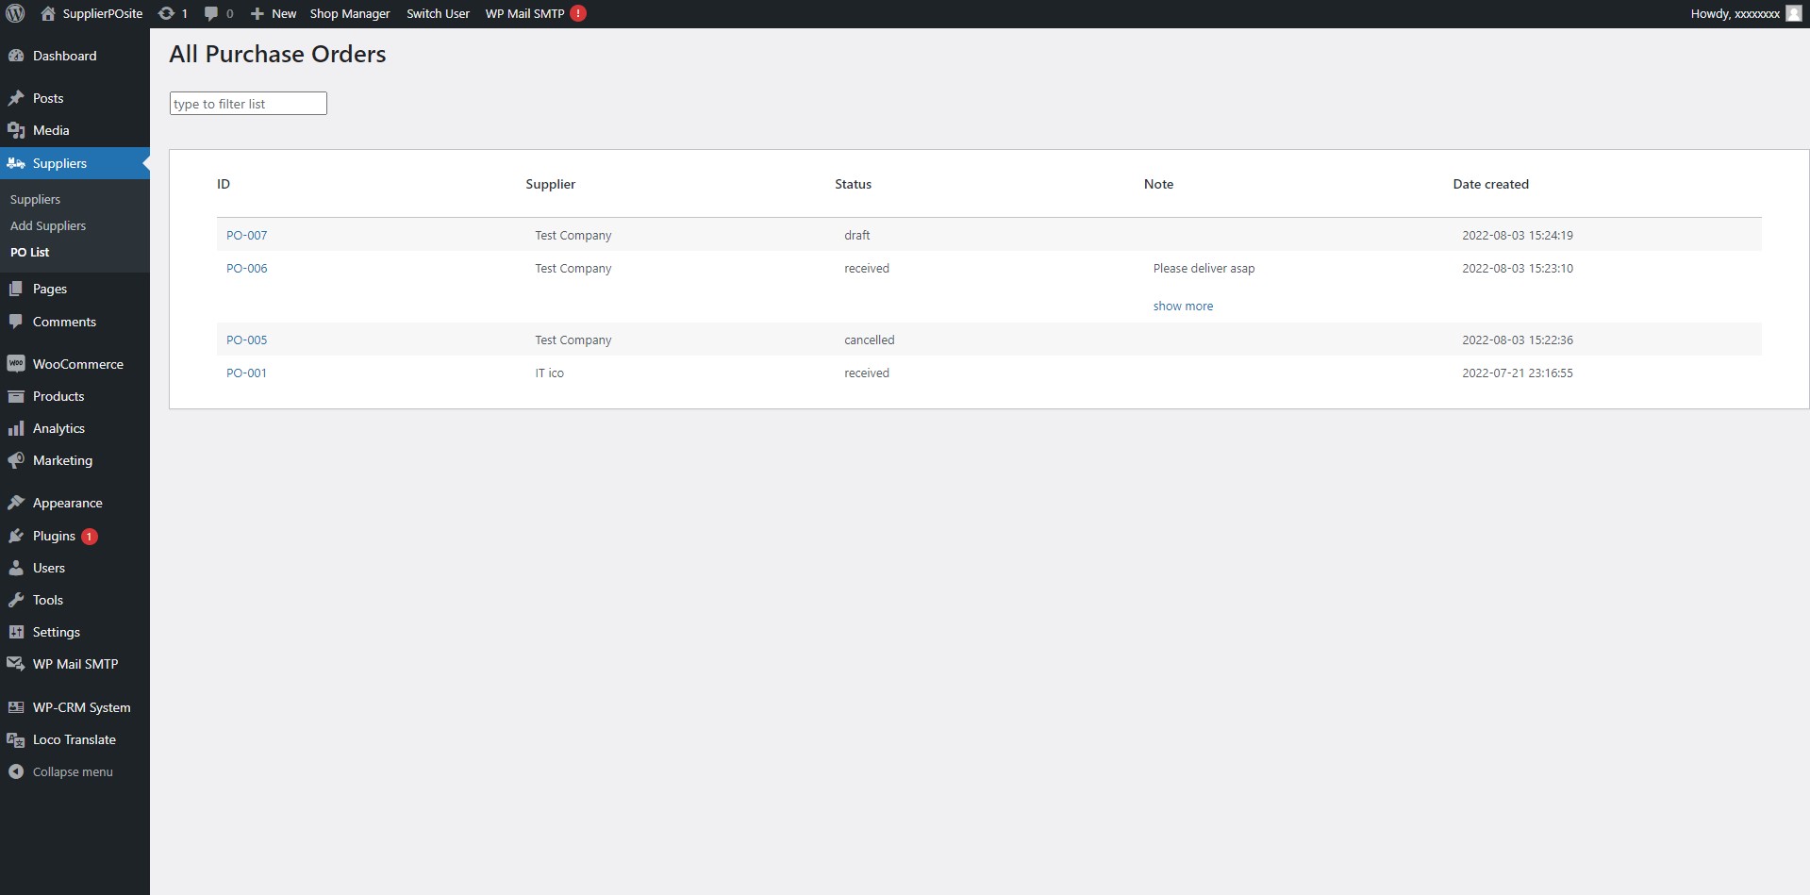The image size is (1810, 895).
Task: Open purchase order PO-001
Action: pyautogui.click(x=246, y=373)
